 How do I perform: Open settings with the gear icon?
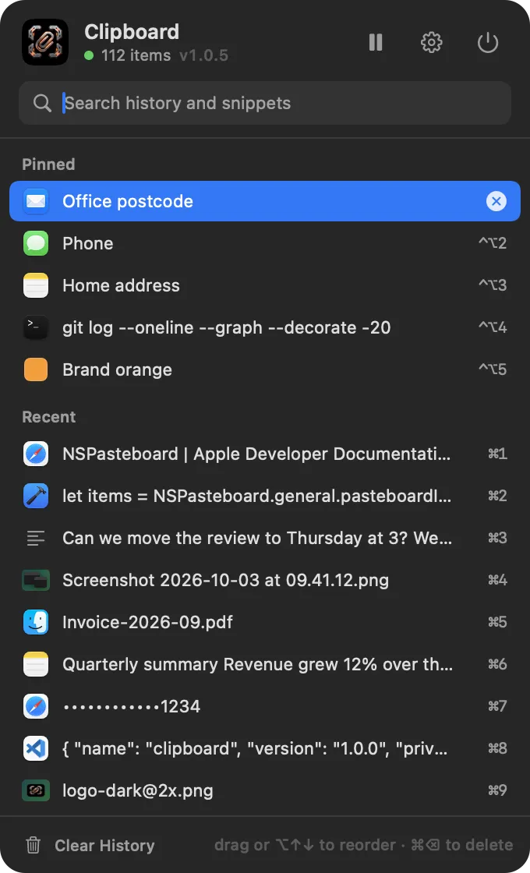click(432, 42)
